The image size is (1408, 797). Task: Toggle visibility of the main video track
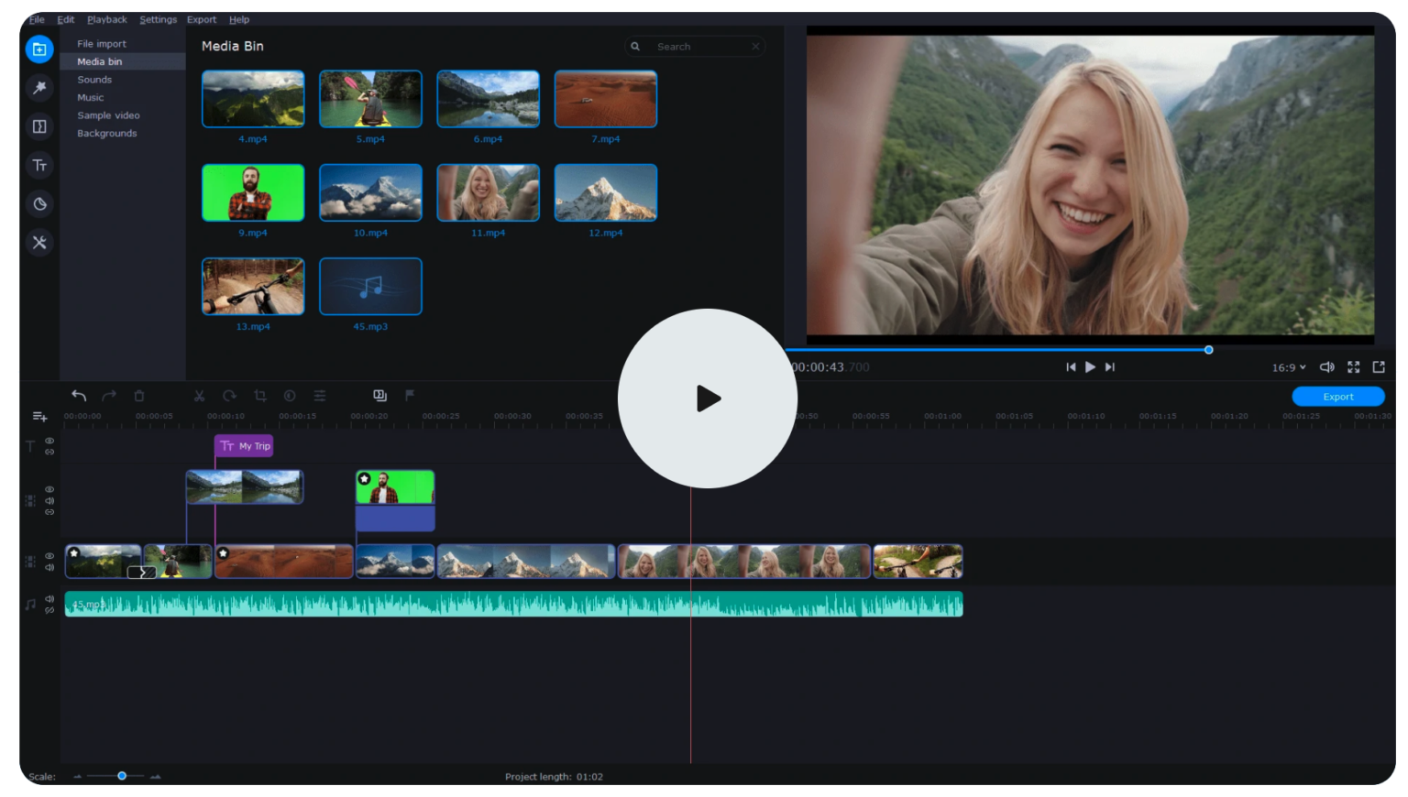(49, 556)
